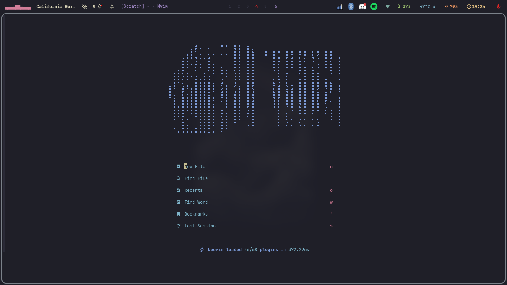Click the Find Word menu entry
This screenshot has width=507, height=285.
(196, 202)
